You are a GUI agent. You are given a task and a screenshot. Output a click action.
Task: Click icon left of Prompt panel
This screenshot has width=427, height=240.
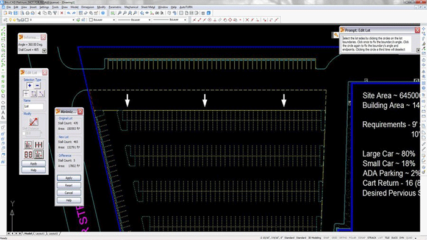336,35
